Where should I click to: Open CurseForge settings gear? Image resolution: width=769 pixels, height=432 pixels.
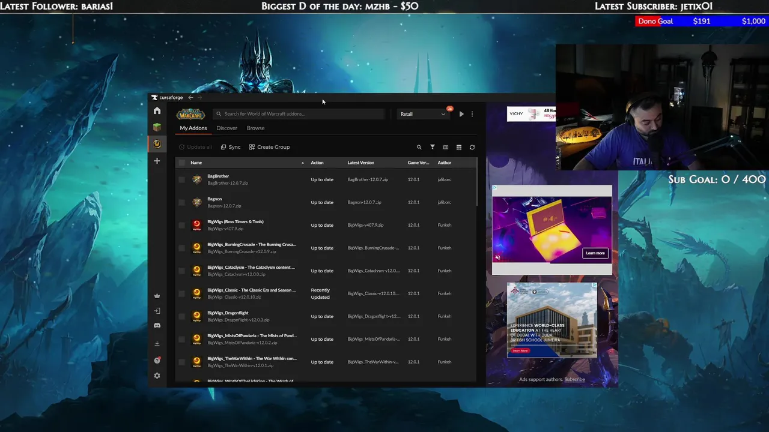click(157, 376)
